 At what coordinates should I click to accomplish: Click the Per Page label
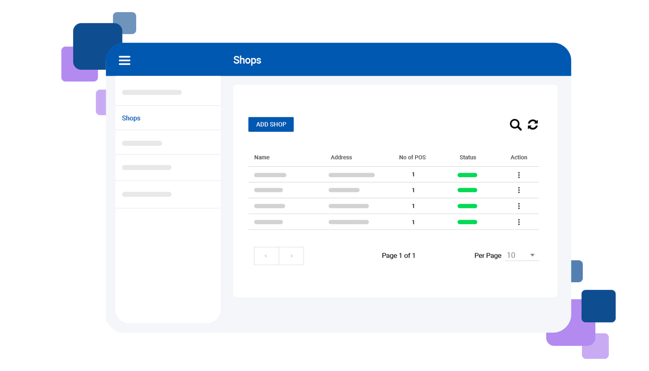tap(488, 256)
